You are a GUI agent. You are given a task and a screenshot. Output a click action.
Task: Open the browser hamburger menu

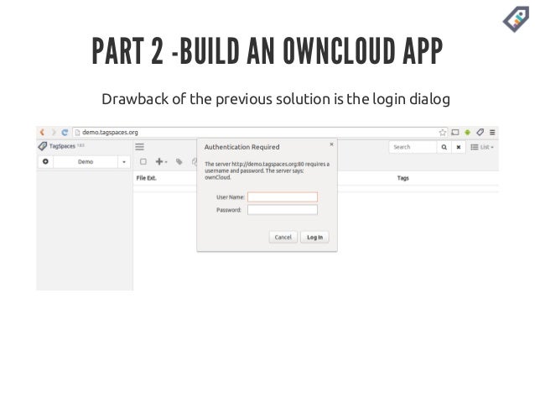[492, 132]
